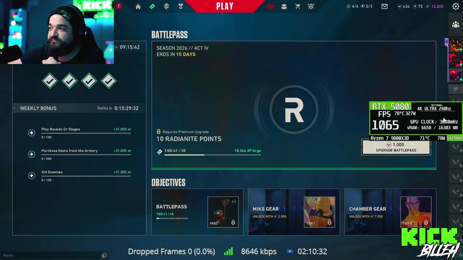Open the Collection icon in top bar

tap(284, 6)
